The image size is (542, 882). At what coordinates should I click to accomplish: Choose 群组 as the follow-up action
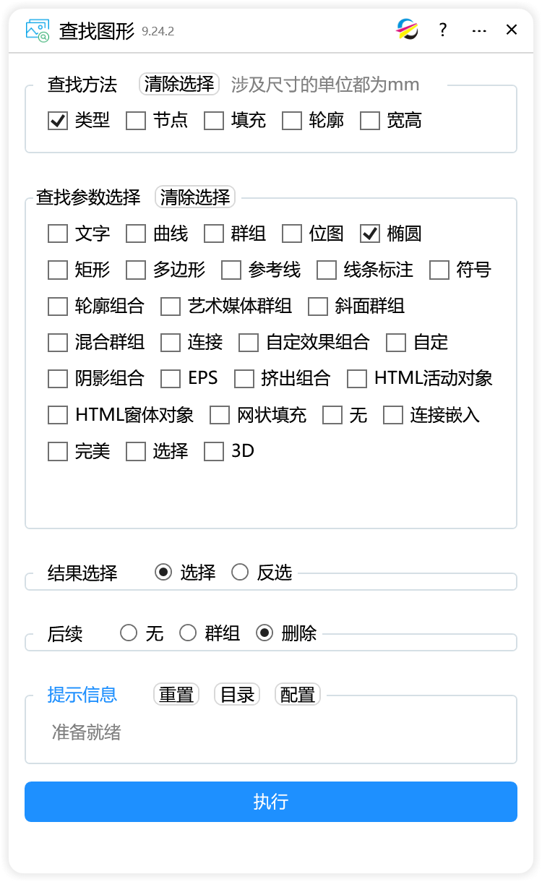click(x=188, y=633)
